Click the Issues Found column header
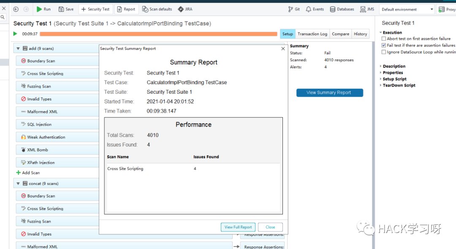Image resolution: width=456 pixels, height=249 pixels. click(206, 157)
